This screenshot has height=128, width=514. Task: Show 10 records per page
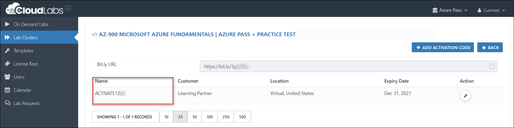pos(166,117)
